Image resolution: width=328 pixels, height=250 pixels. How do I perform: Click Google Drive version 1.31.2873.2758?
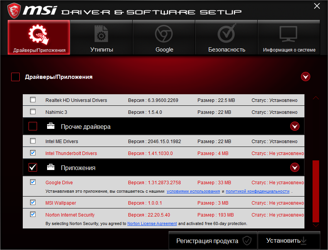point(164,182)
